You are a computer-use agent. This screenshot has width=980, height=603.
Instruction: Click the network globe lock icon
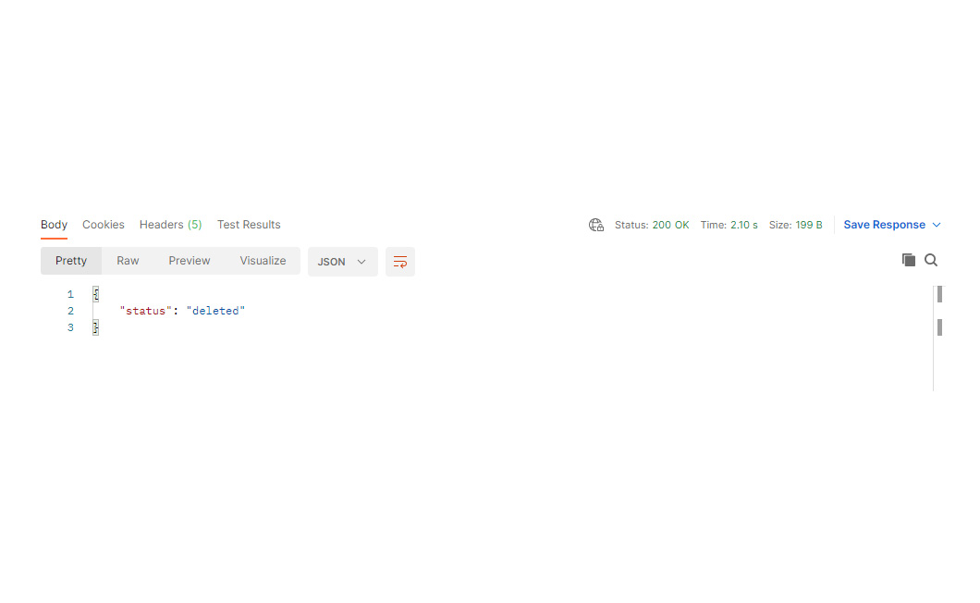[596, 225]
